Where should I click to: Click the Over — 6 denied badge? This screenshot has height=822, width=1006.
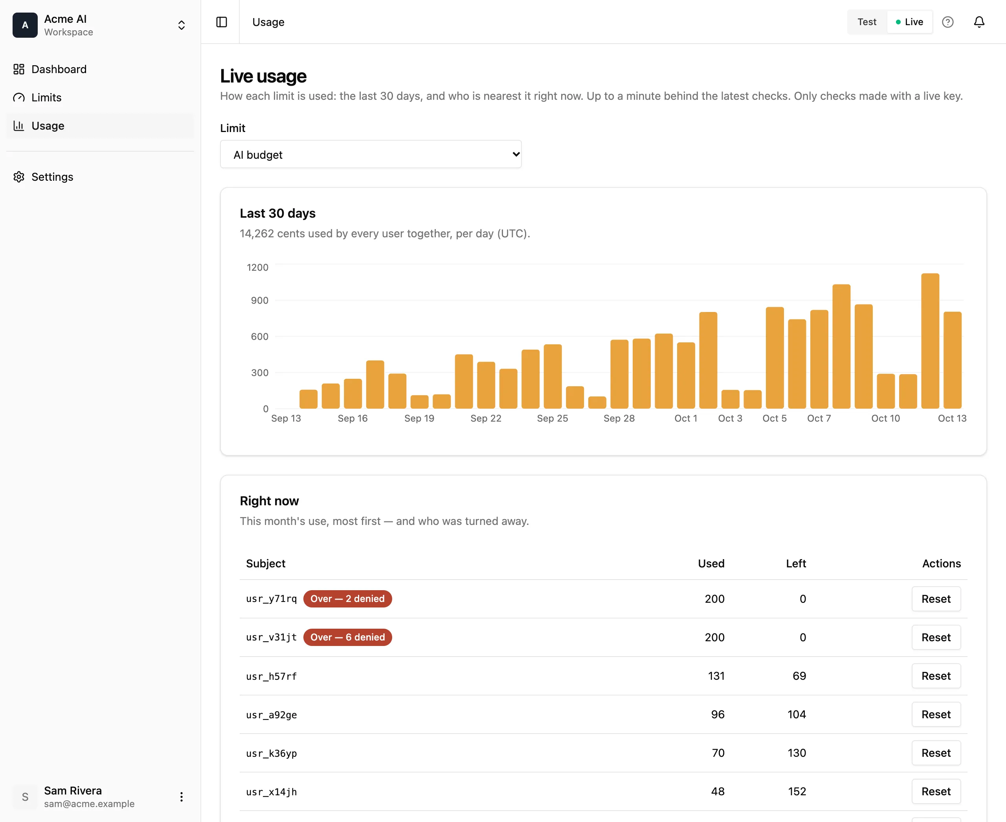tap(348, 637)
